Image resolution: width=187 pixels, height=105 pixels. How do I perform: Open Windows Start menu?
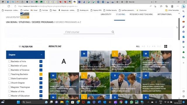pos(18,102)
